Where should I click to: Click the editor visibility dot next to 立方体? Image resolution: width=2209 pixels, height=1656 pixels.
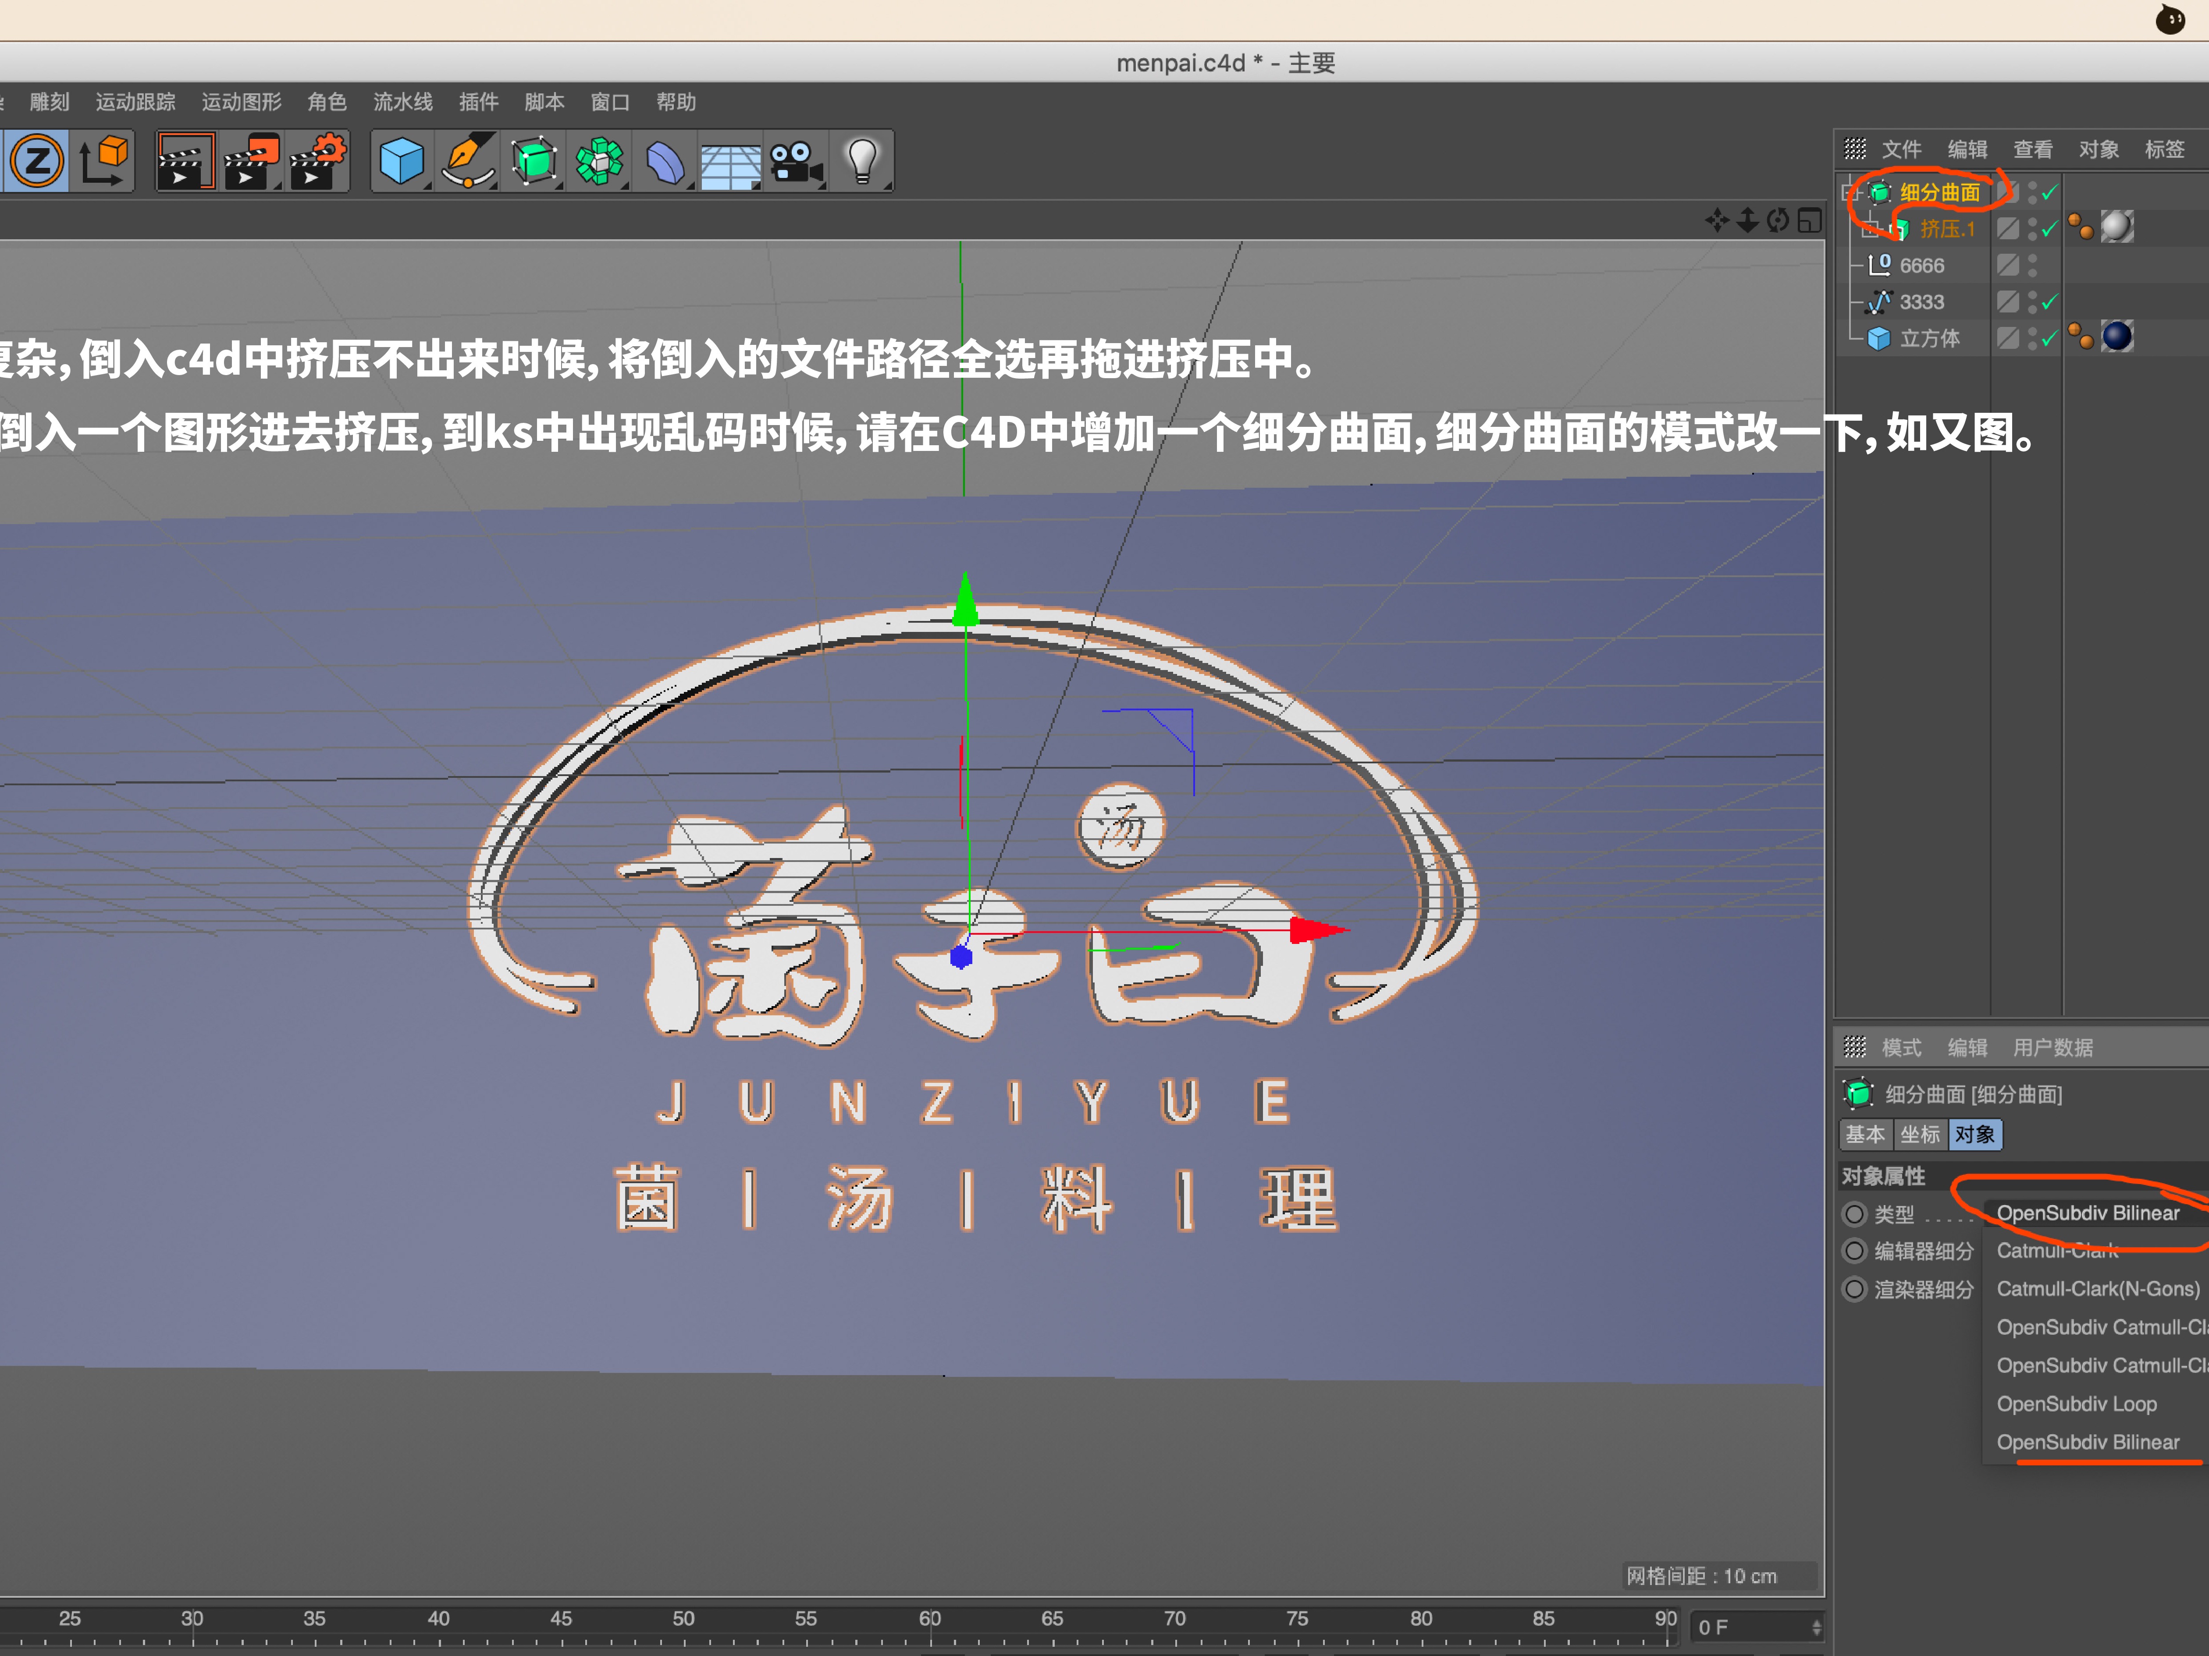(x=2032, y=330)
